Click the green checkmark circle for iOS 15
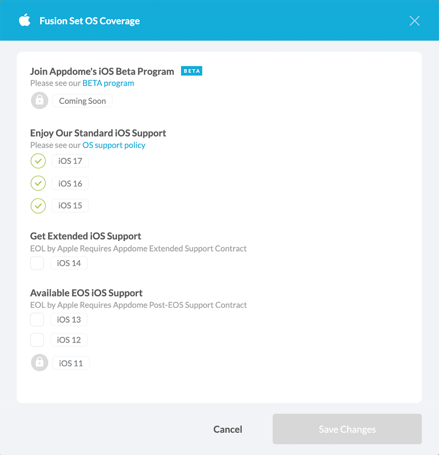The height and width of the screenshot is (455, 439). click(x=38, y=206)
